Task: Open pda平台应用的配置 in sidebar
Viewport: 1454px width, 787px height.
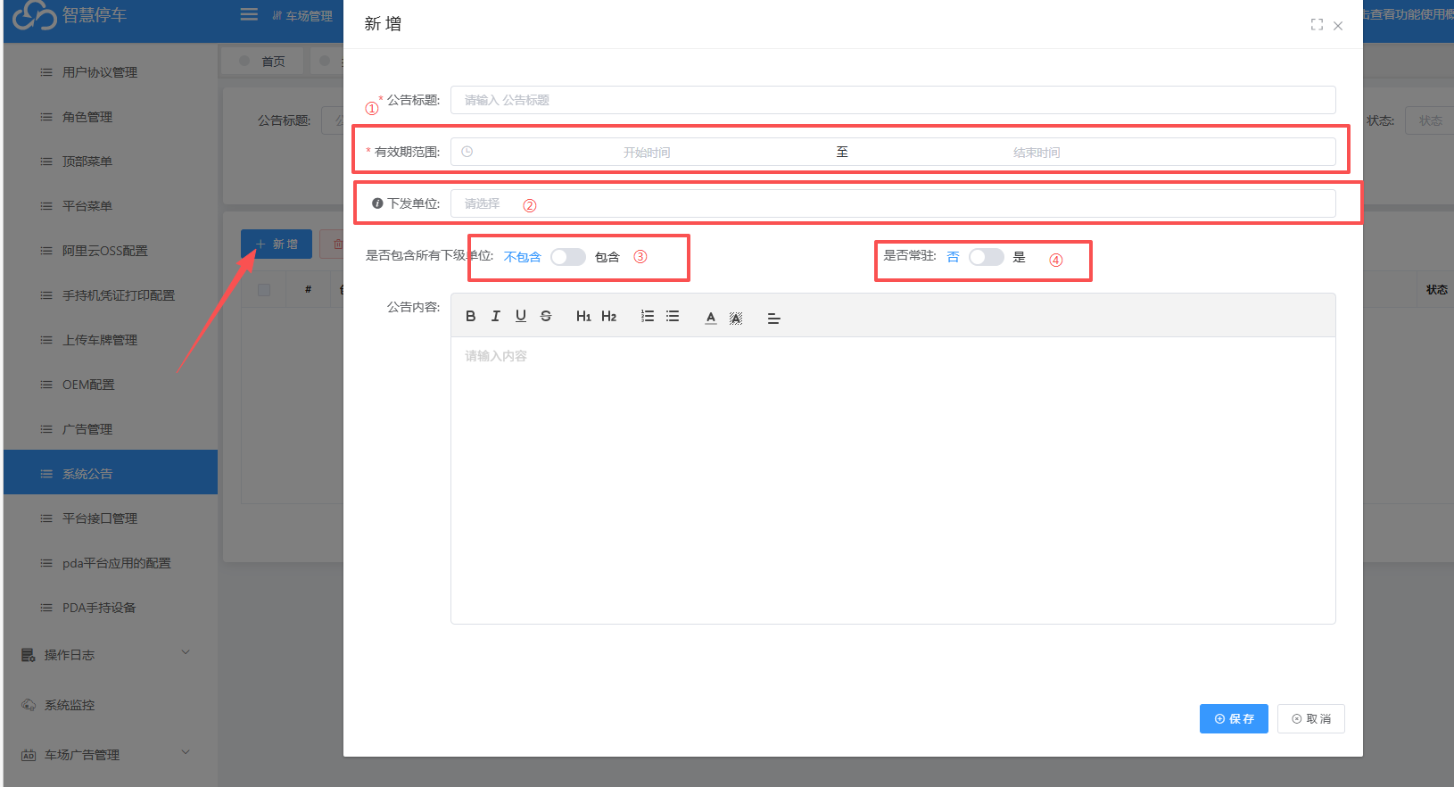Action: click(x=111, y=563)
